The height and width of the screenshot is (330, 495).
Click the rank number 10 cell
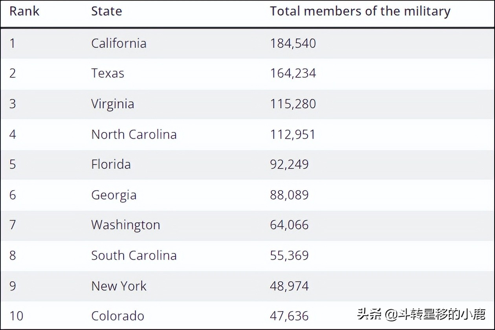pos(16,316)
